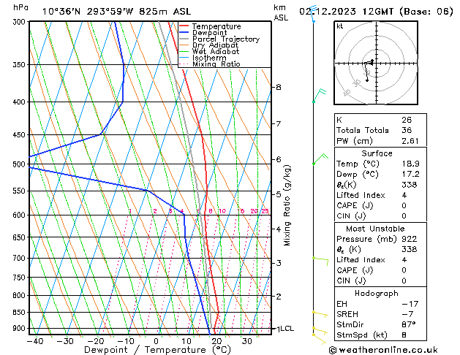The image size is (460, 355).
Task: Click the SREH value -7
Action: point(408,314)
